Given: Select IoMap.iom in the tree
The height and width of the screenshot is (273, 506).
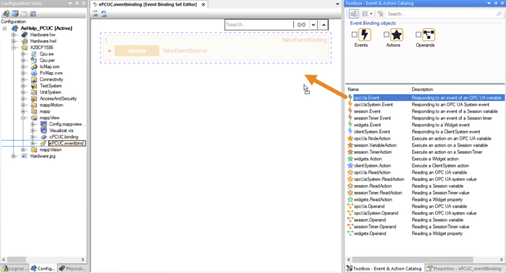Looking at the screenshot, I should coord(49,67).
